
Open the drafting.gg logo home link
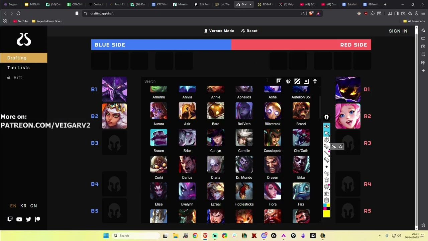point(24,40)
